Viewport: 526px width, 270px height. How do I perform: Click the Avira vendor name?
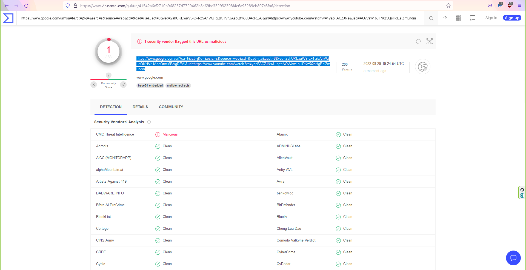pyautogui.click(x=281, y=182)
